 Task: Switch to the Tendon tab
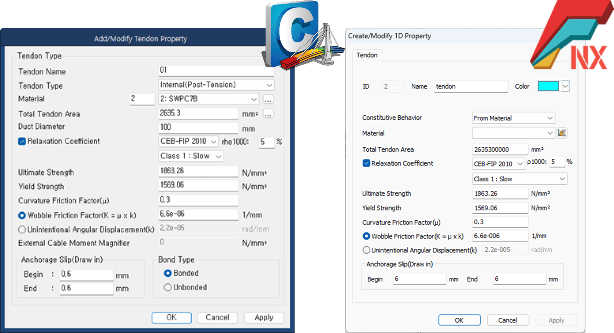[367, 55]
